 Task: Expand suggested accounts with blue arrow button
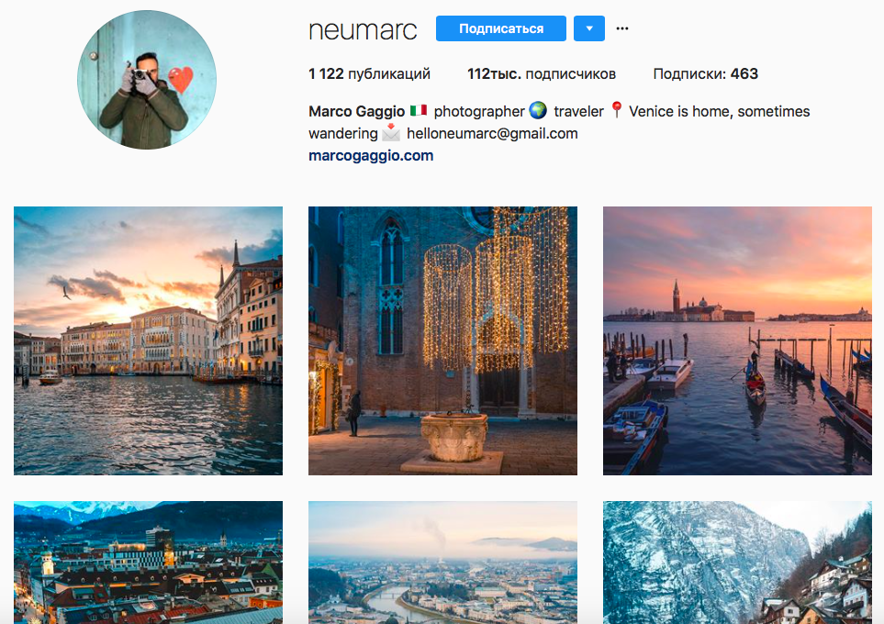pos(588,28)
